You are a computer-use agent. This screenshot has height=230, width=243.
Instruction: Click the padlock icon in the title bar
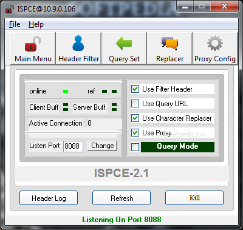[9, 9]
